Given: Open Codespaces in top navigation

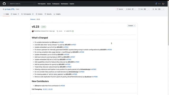Looking at the screenshot, I should click(56, 4).
